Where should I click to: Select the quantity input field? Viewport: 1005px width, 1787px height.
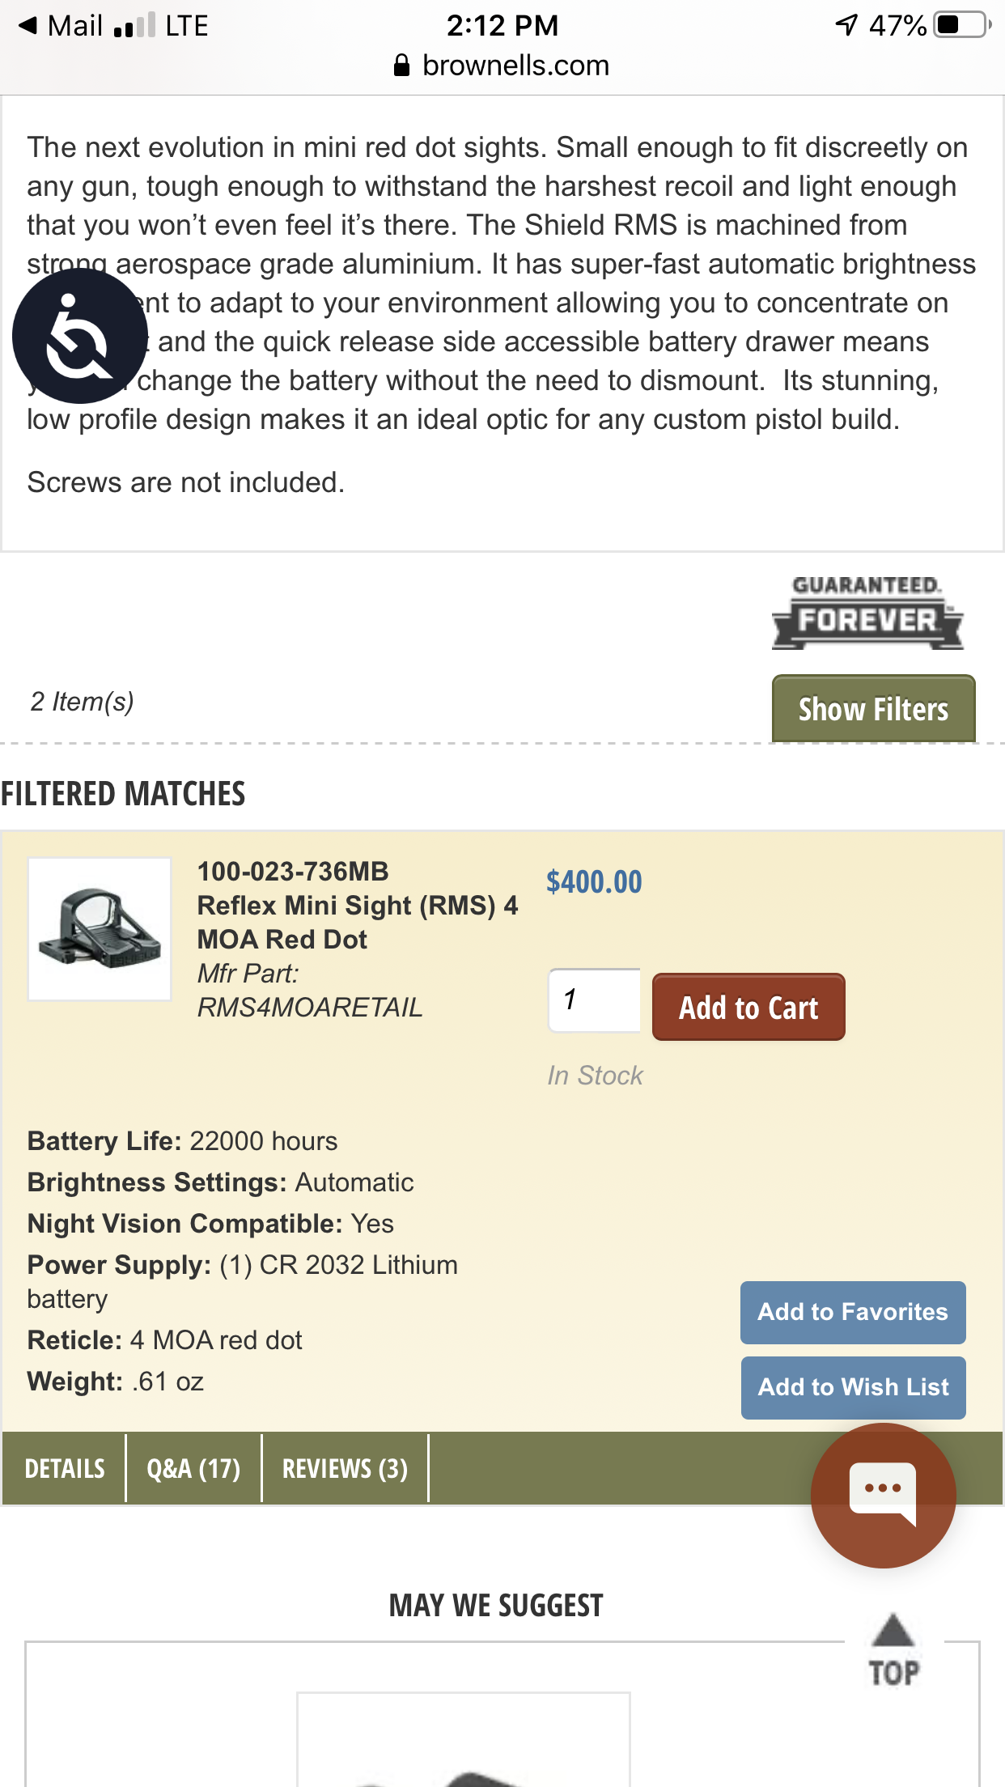[x=595, y=1000]
